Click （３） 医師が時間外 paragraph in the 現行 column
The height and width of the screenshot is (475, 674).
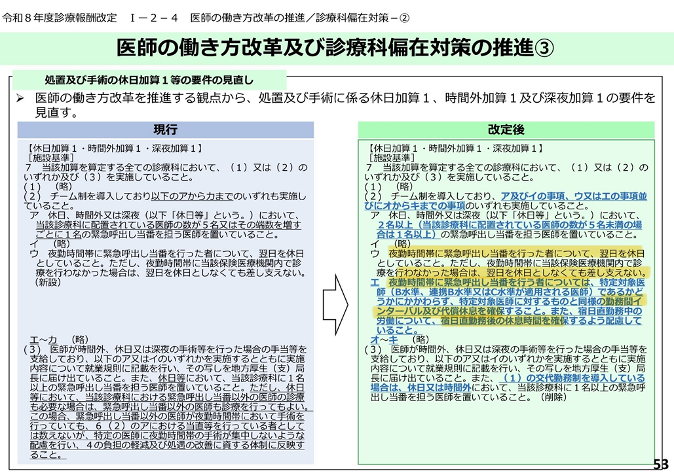[x=168, y=402]
